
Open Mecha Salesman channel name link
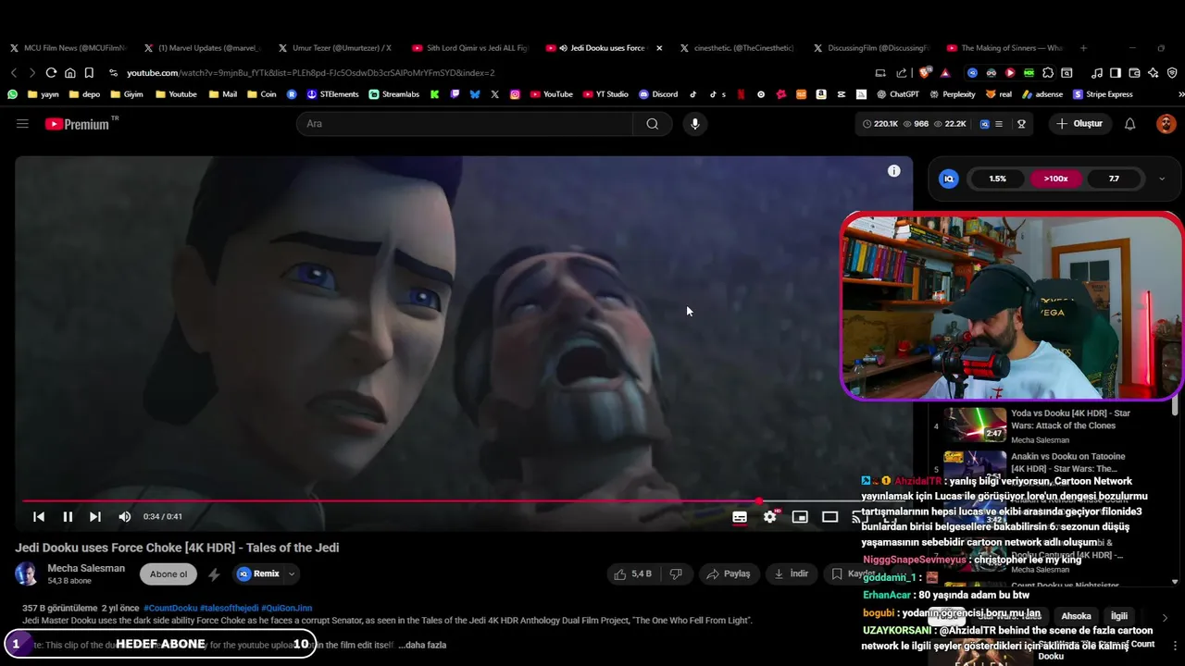(x=86, y=568)
